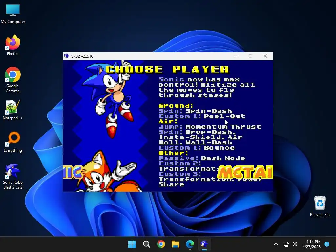
Task: Click the 'Dash Mode' passive text
Action: tap(223, 158)
